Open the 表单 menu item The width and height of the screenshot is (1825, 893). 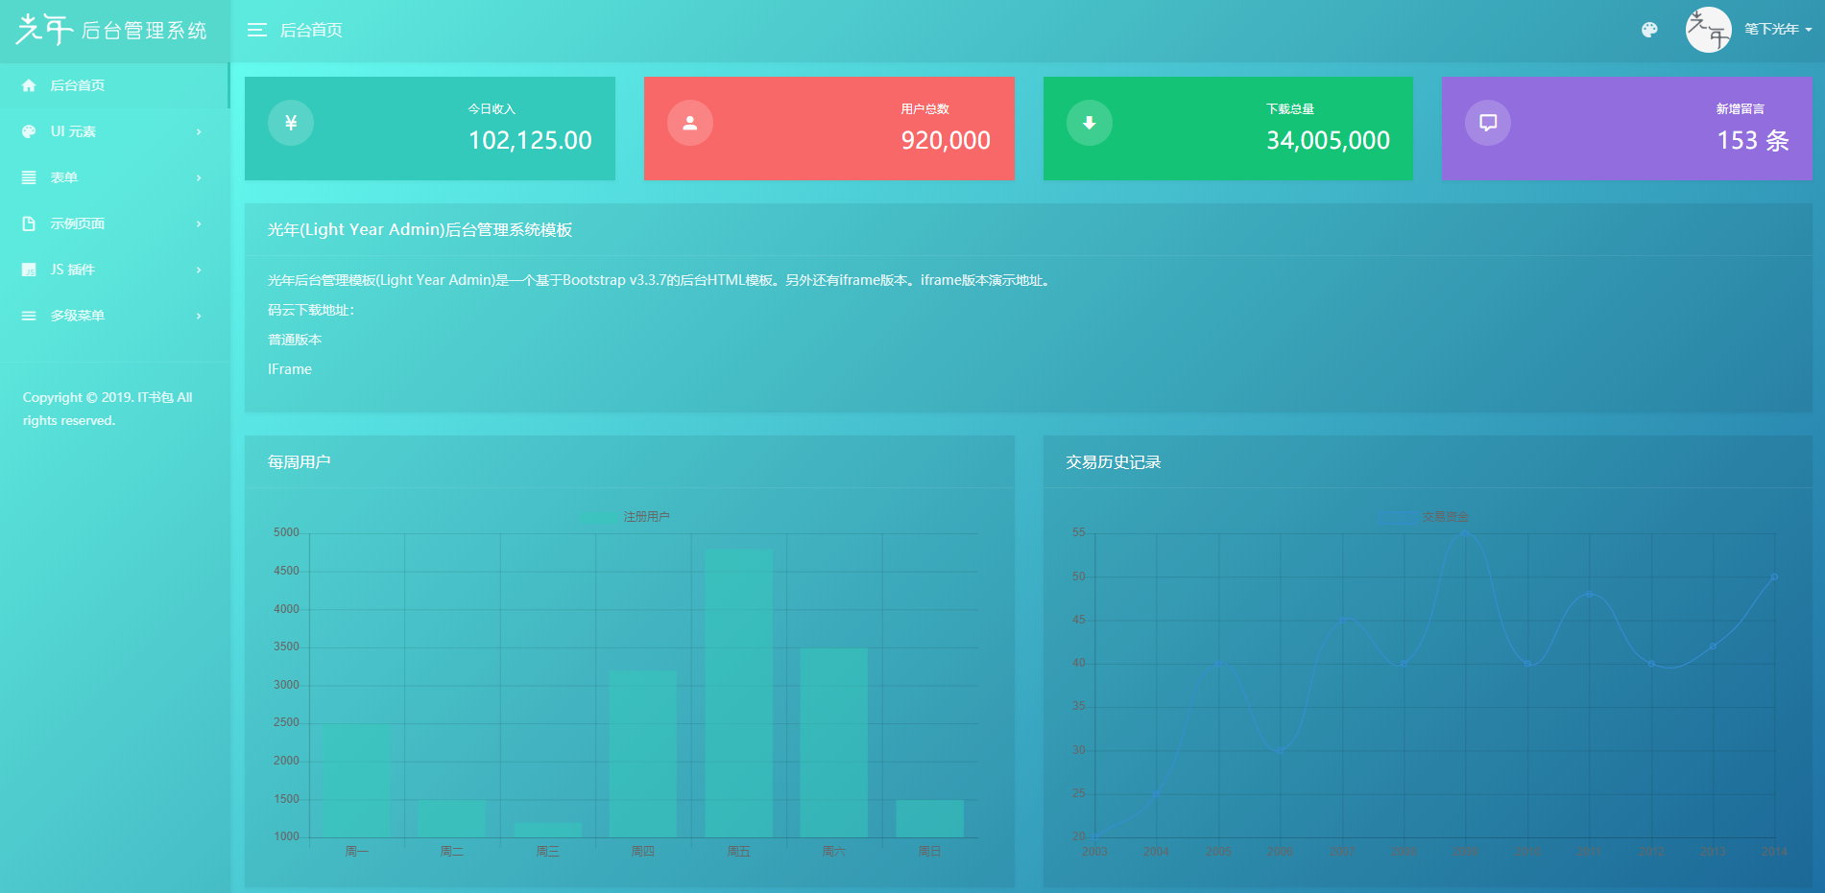click(64, 177)
